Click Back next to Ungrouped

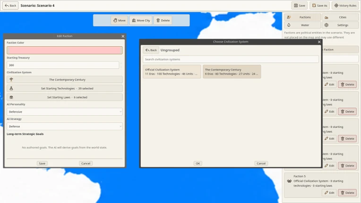151,50
